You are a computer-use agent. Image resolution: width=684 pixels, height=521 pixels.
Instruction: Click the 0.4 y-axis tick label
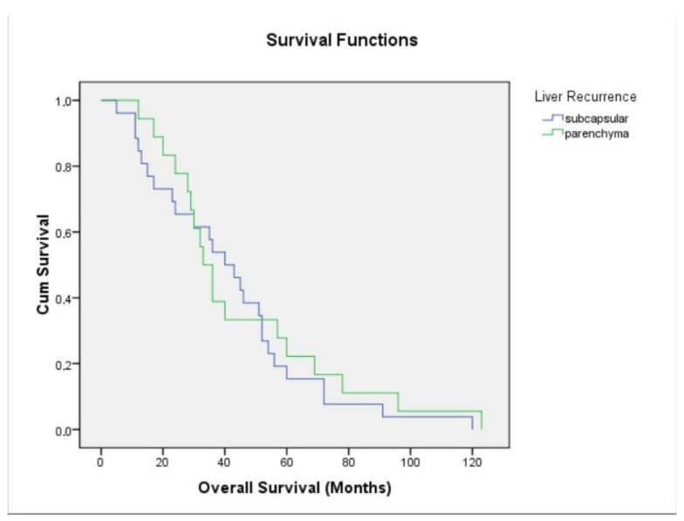64,298
